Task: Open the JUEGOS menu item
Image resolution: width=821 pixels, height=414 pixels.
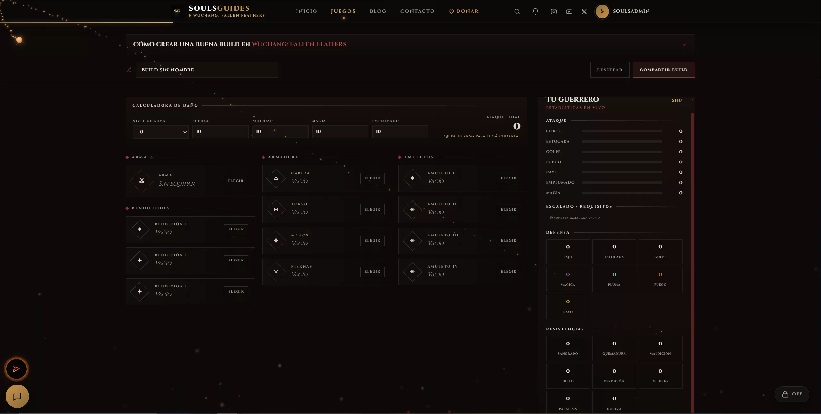Action: [343, 11]
